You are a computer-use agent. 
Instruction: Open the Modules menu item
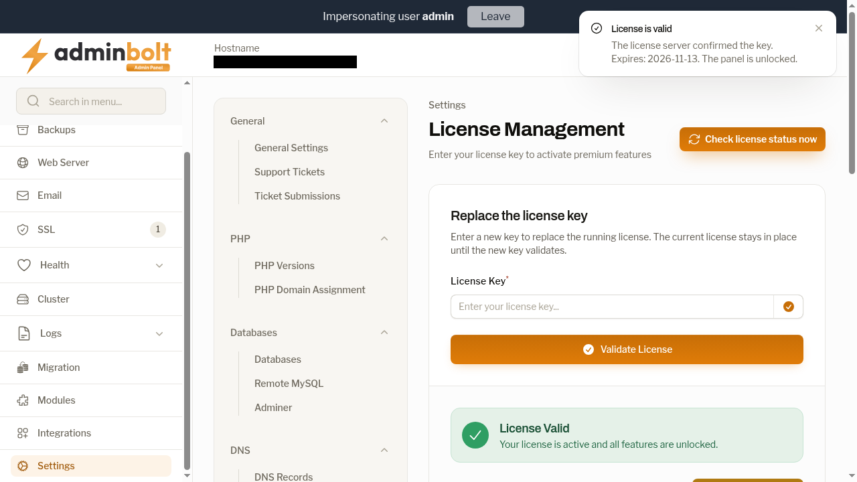click(x=91, y=400)
